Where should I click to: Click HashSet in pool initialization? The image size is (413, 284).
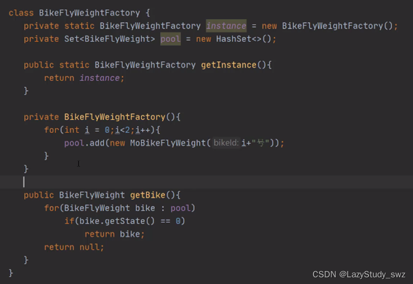click(x=234, y=39)
